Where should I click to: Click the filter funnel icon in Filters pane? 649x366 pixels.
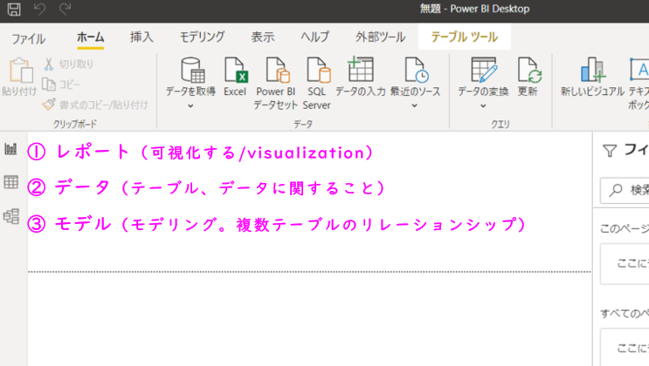(x=610, y=151)
